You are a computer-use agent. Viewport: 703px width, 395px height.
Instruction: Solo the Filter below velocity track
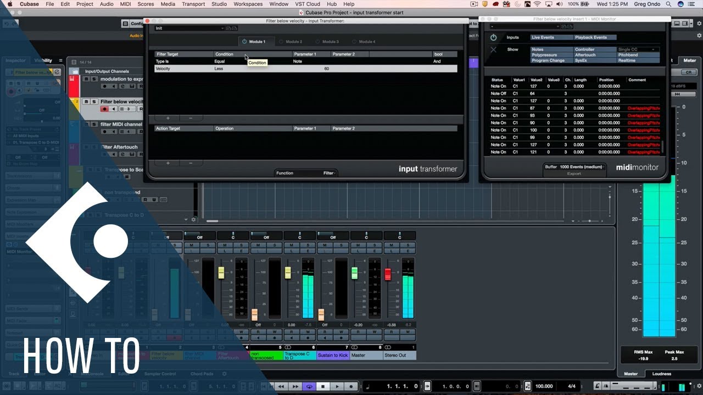pyautogui.click(x=94, y=101)
